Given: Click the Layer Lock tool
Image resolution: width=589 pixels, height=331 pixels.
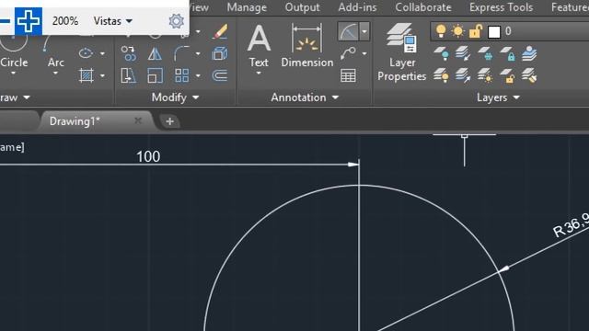Looking at the screenshot, I should pos(507,53).
